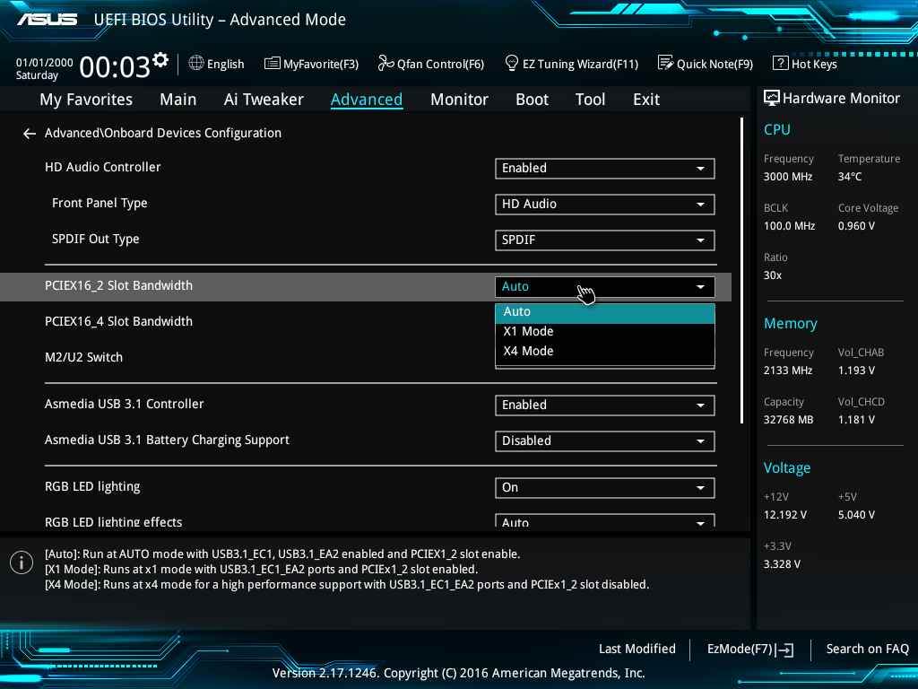
Task: Click the MyFavorite list icon
Action: point(272,64)
